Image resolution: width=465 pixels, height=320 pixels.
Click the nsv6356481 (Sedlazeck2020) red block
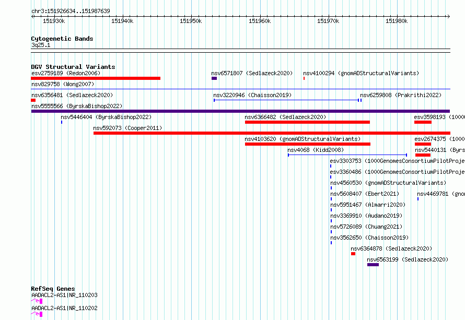(x=33, y=100)
